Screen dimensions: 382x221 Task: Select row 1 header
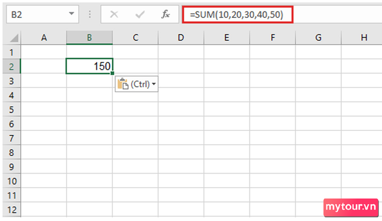click(11, 52)
